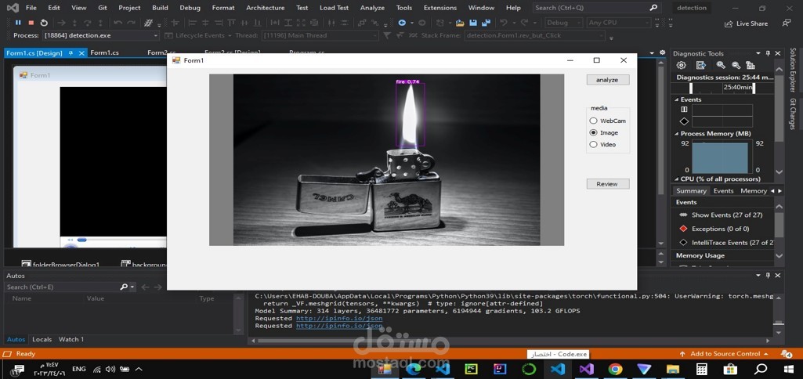
Task: Restart the debugging session
Action: point(44,23)
